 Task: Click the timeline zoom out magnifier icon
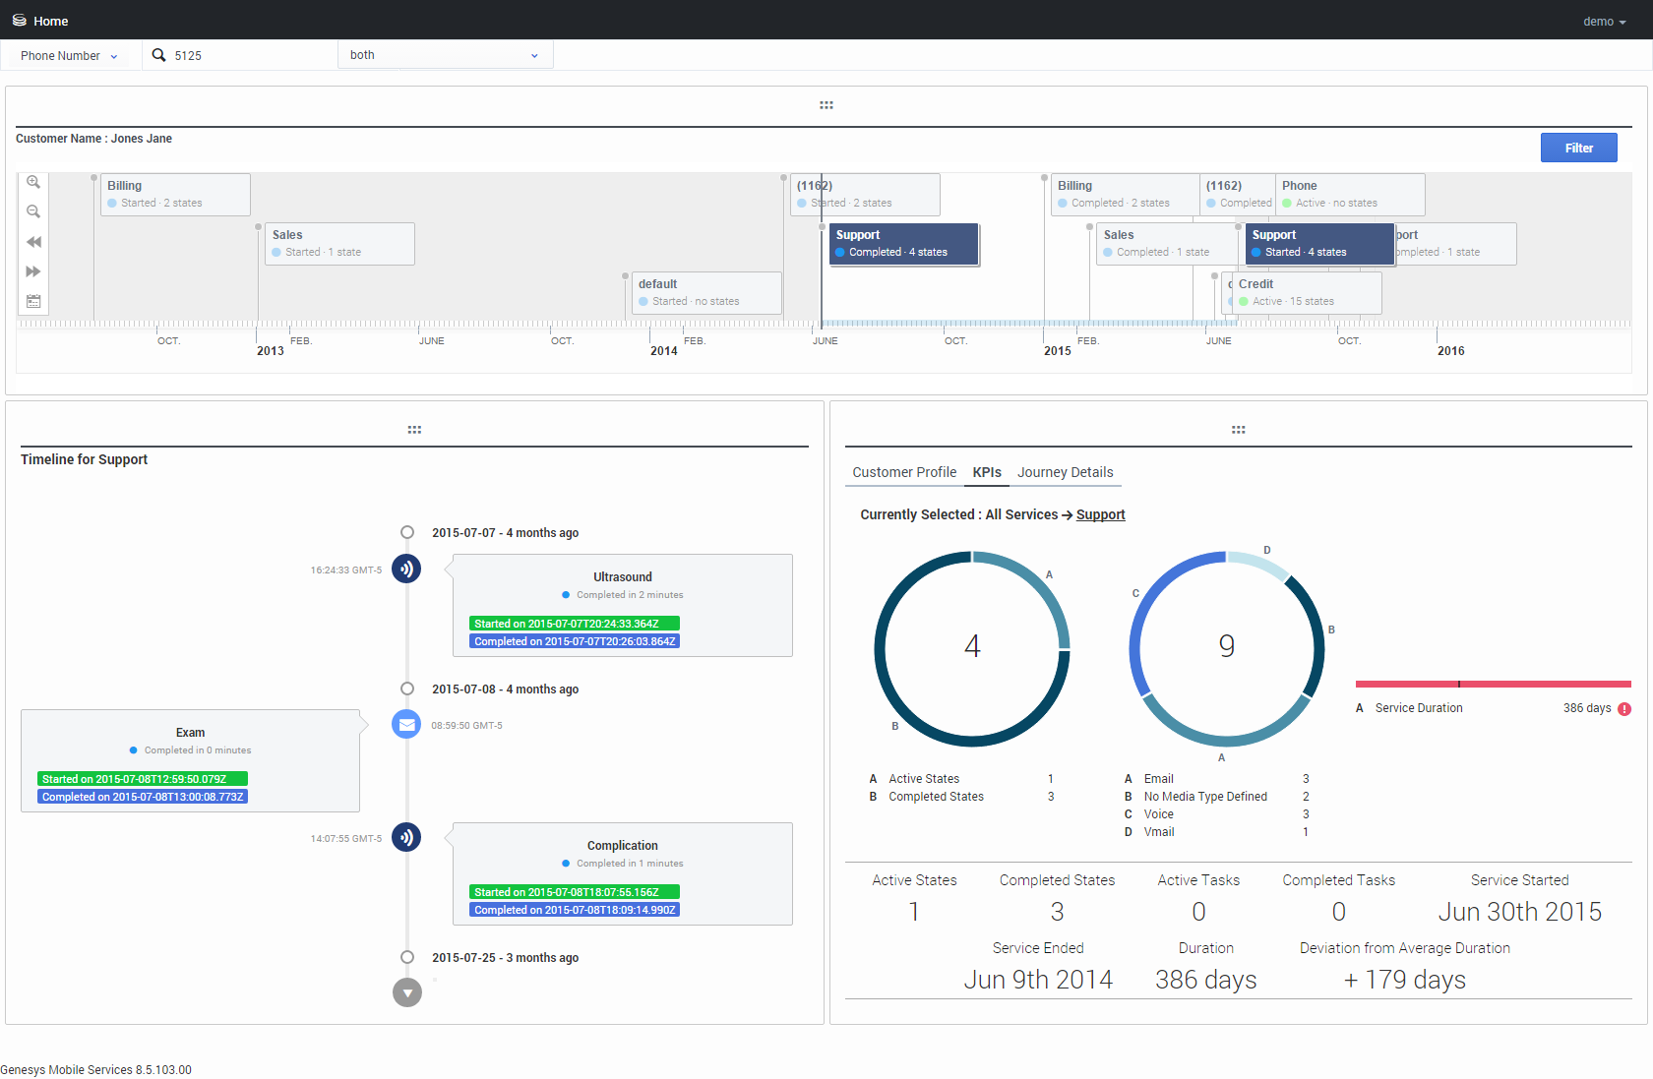[x=33, y=212]
